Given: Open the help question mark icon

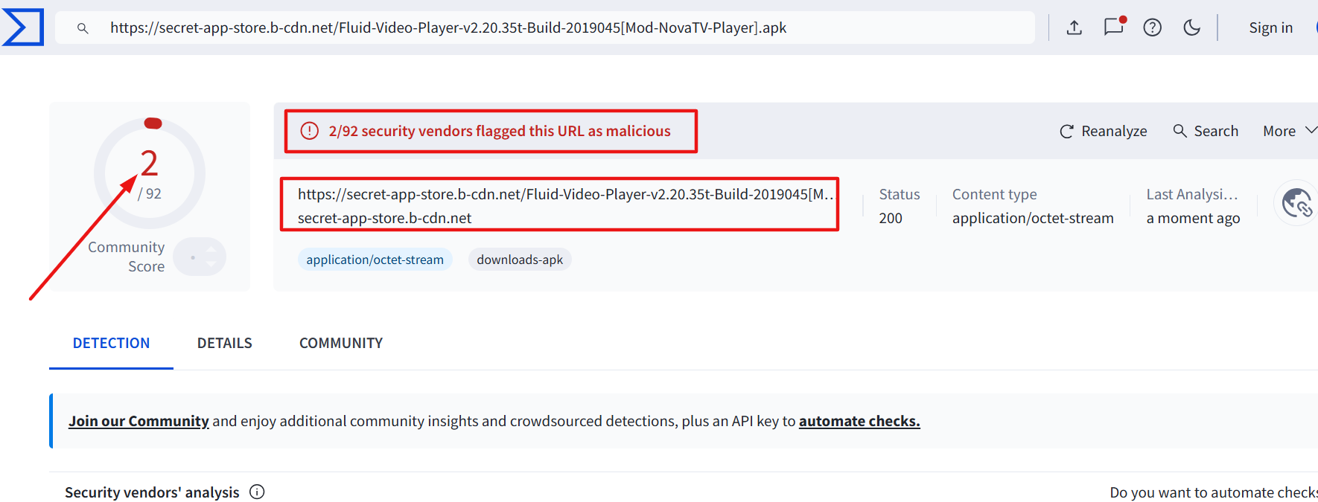Looking at the screenshot, I should pyautogui.click(x=1153, y=28).
